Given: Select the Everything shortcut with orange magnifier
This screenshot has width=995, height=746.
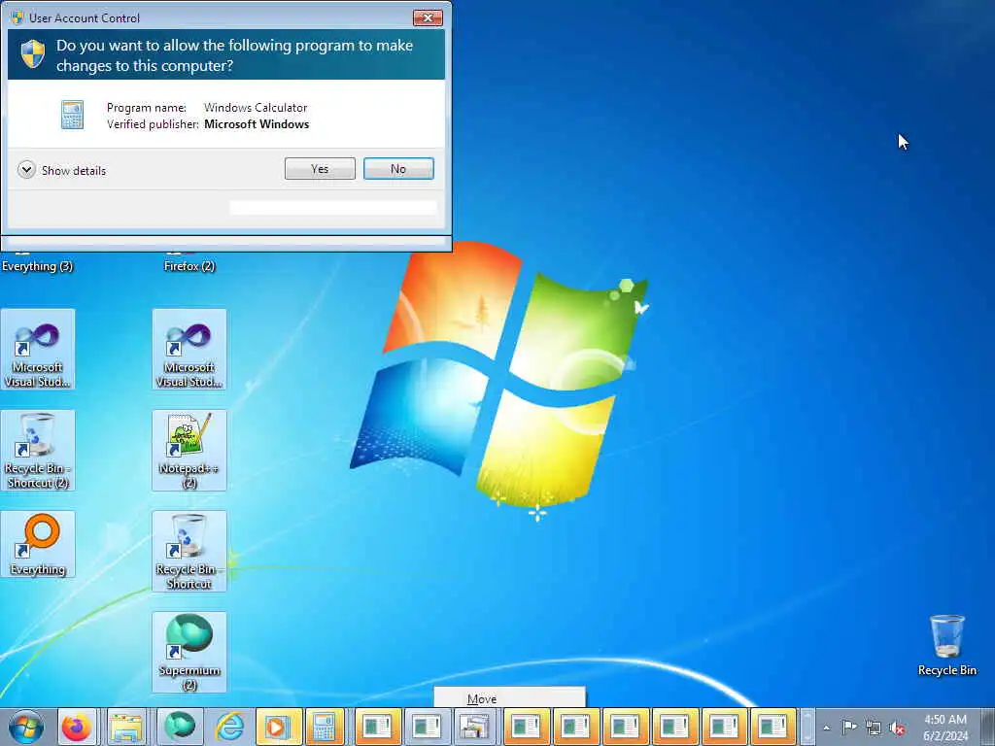Looking at the screenshot, I should tap(38, 544).
